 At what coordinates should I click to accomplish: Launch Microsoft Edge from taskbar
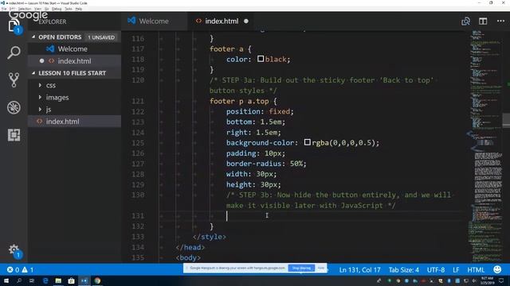tap(45, 280)
